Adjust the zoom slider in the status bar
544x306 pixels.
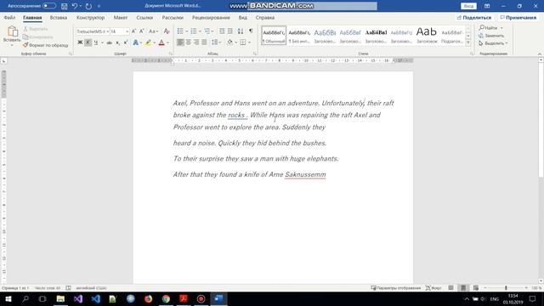click(506, 288)
